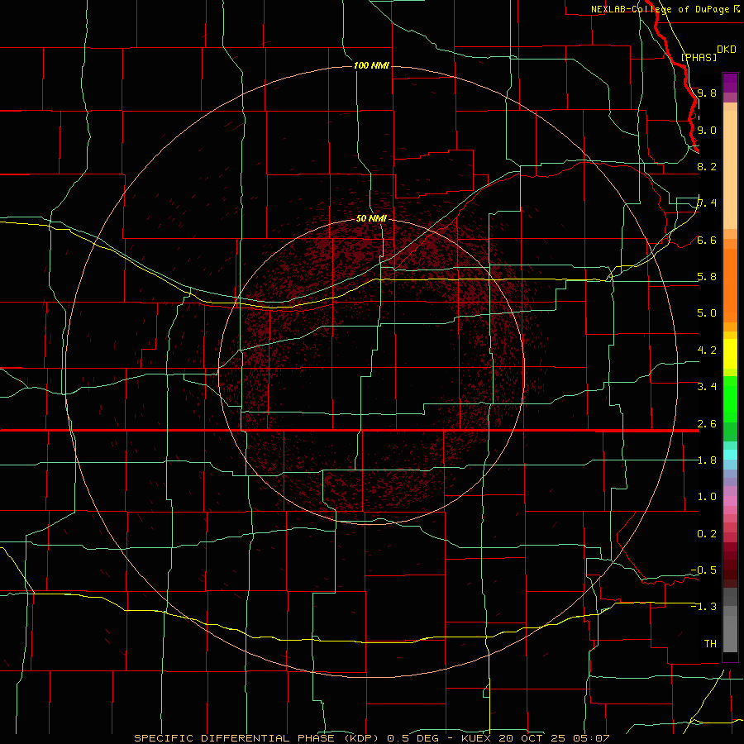Click the "DKD" legend title

(x=727, y=50)
